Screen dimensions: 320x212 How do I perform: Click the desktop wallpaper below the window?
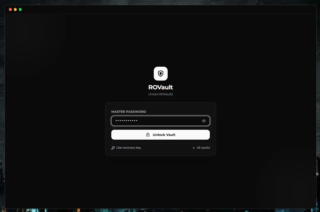(160, 210)
